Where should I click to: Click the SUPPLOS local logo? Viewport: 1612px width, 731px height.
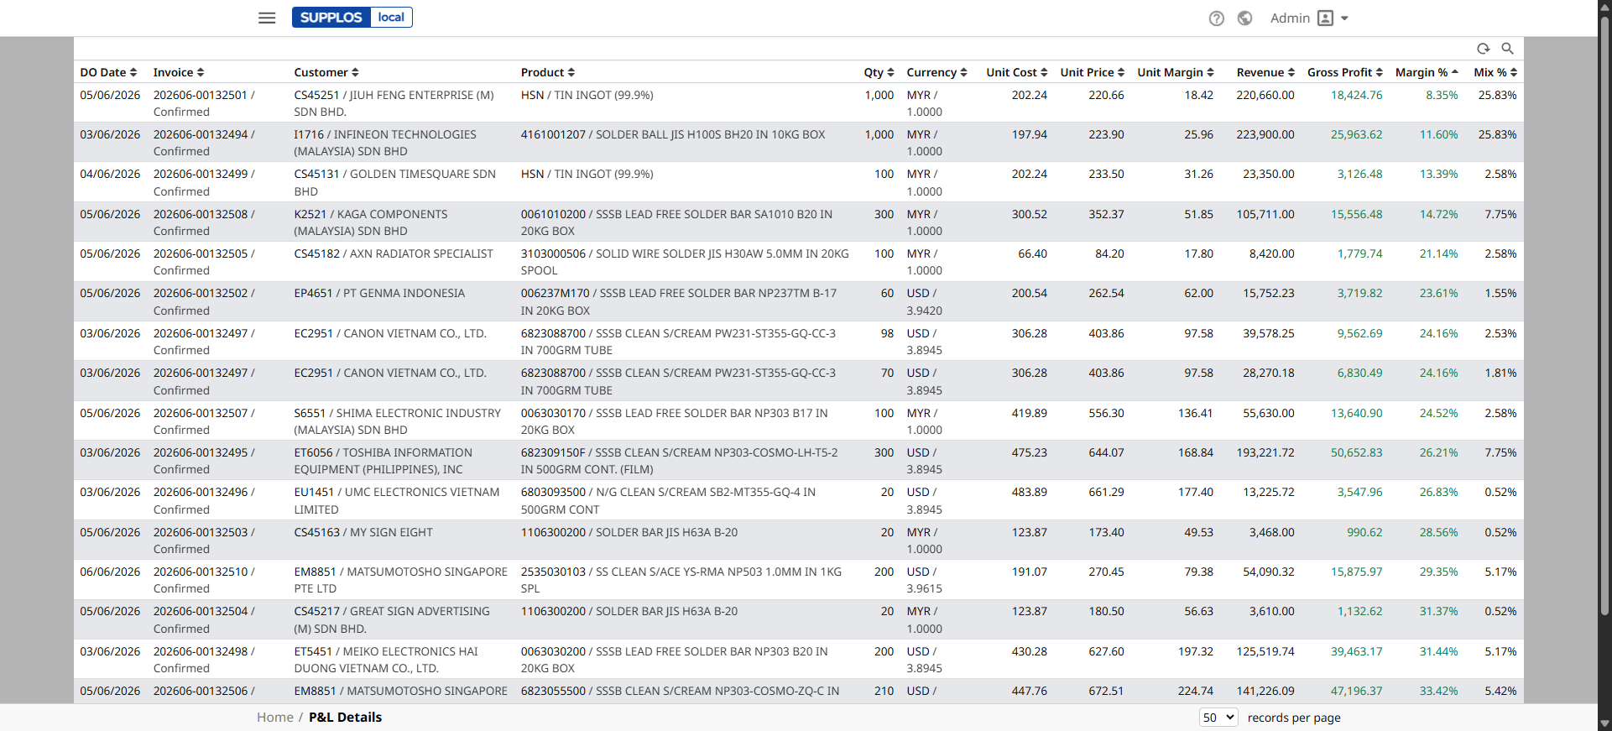352,18
